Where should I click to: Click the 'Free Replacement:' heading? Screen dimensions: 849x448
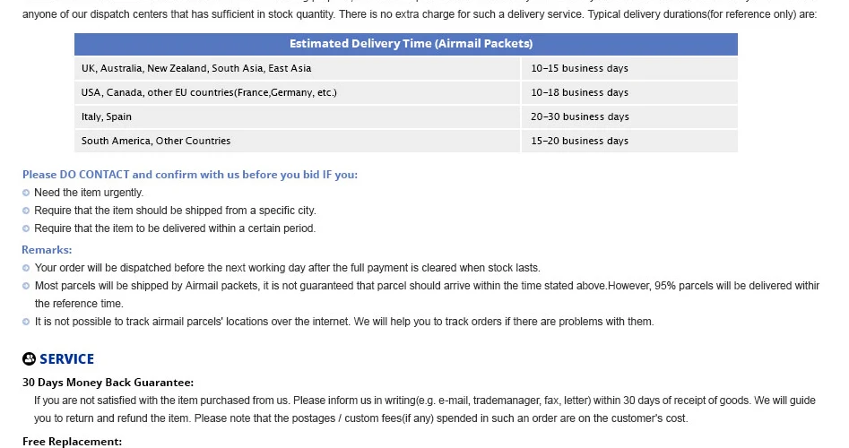(72, 442)
